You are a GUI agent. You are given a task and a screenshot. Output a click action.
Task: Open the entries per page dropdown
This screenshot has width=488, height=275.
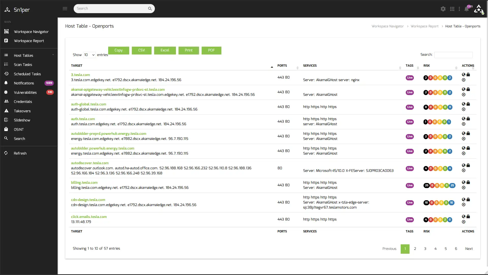pyautogui.click(x=89, y=55)
